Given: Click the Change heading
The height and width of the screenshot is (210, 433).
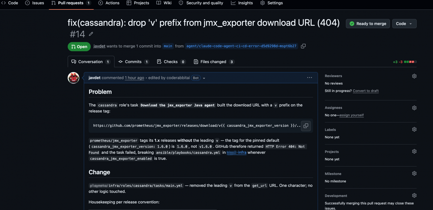Looking at the screenshot, I should tap(99, 172).
